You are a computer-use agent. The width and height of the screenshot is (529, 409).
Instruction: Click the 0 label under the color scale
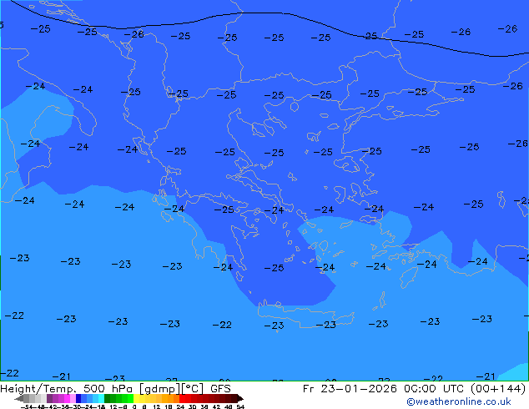click(x=134, y=407)
